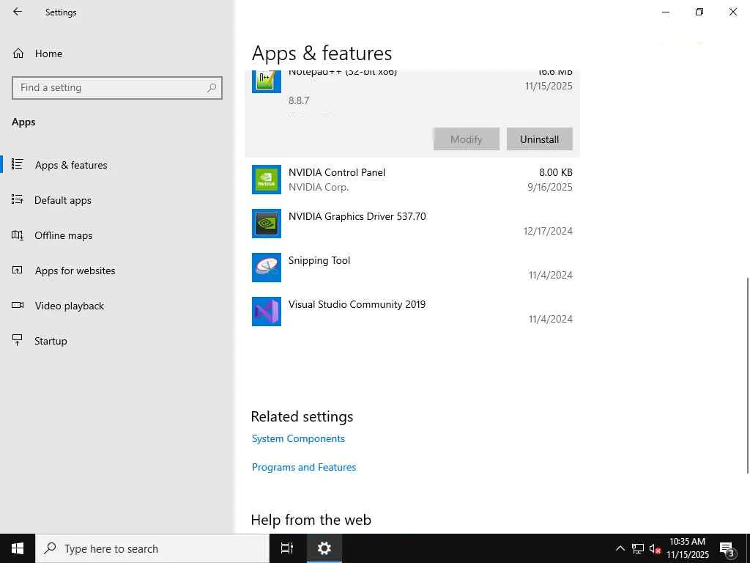Open Apps for websites section
The width and height of the screenshot is (750, 563).
pos(117,271)
